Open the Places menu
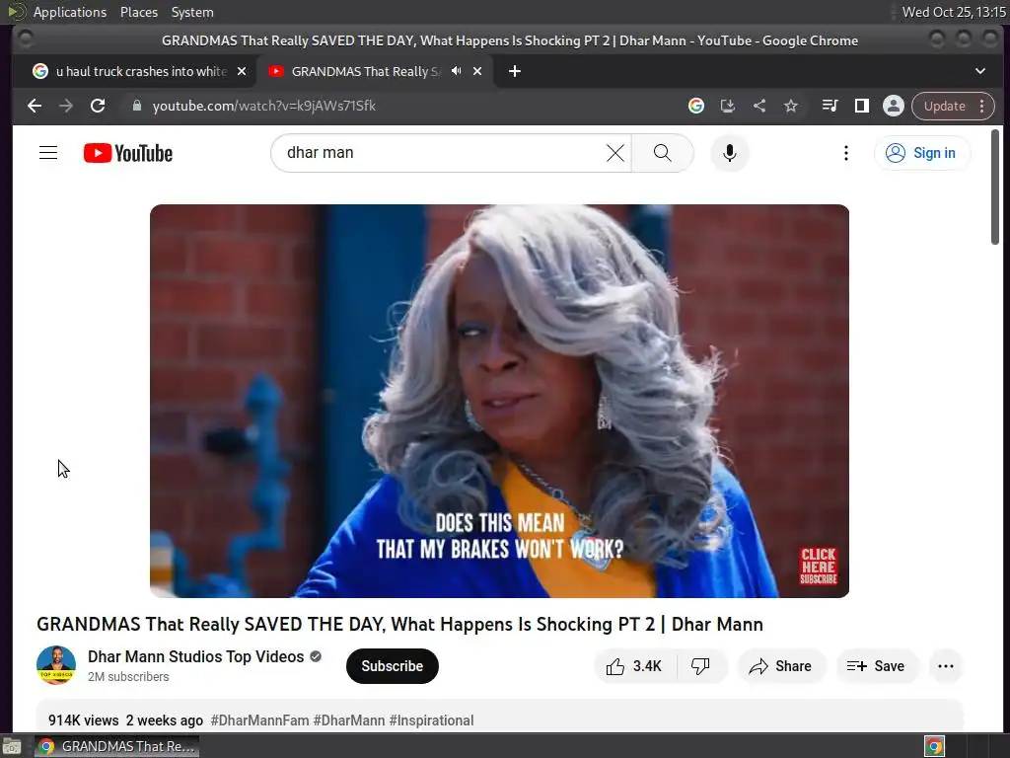Image resolution: width=1010 pixels, height=758 pixels. coord(138,12)
